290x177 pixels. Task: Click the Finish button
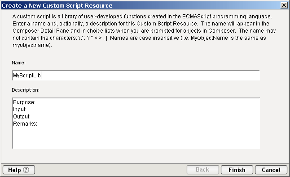[x=237, y=170]
